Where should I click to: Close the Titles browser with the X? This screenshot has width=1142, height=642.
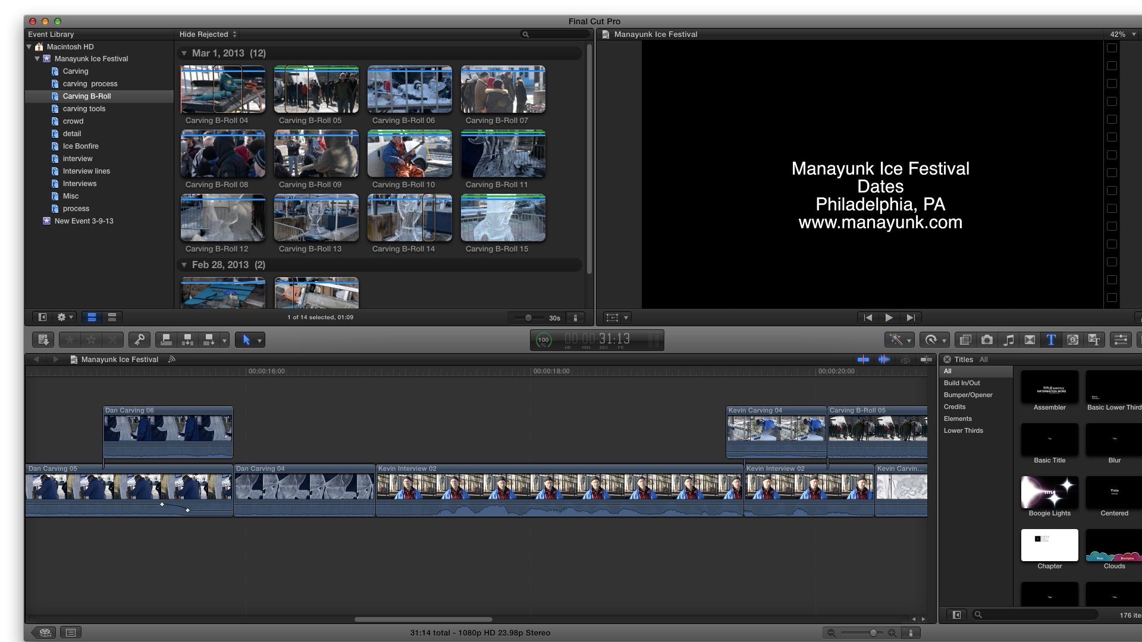pos(947,360)
